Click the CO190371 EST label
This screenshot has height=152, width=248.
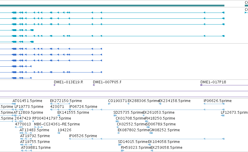117,101
